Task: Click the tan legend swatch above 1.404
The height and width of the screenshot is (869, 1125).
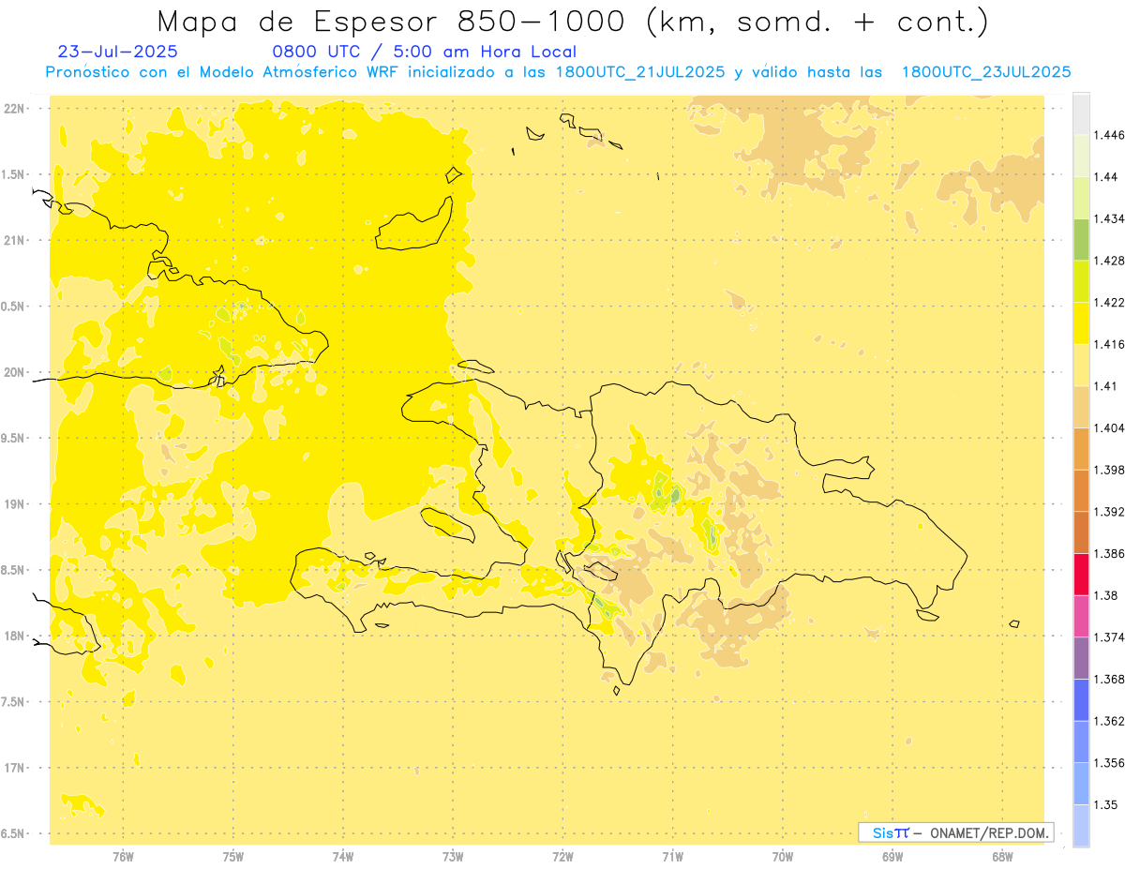Action: tap(1081, 407)
